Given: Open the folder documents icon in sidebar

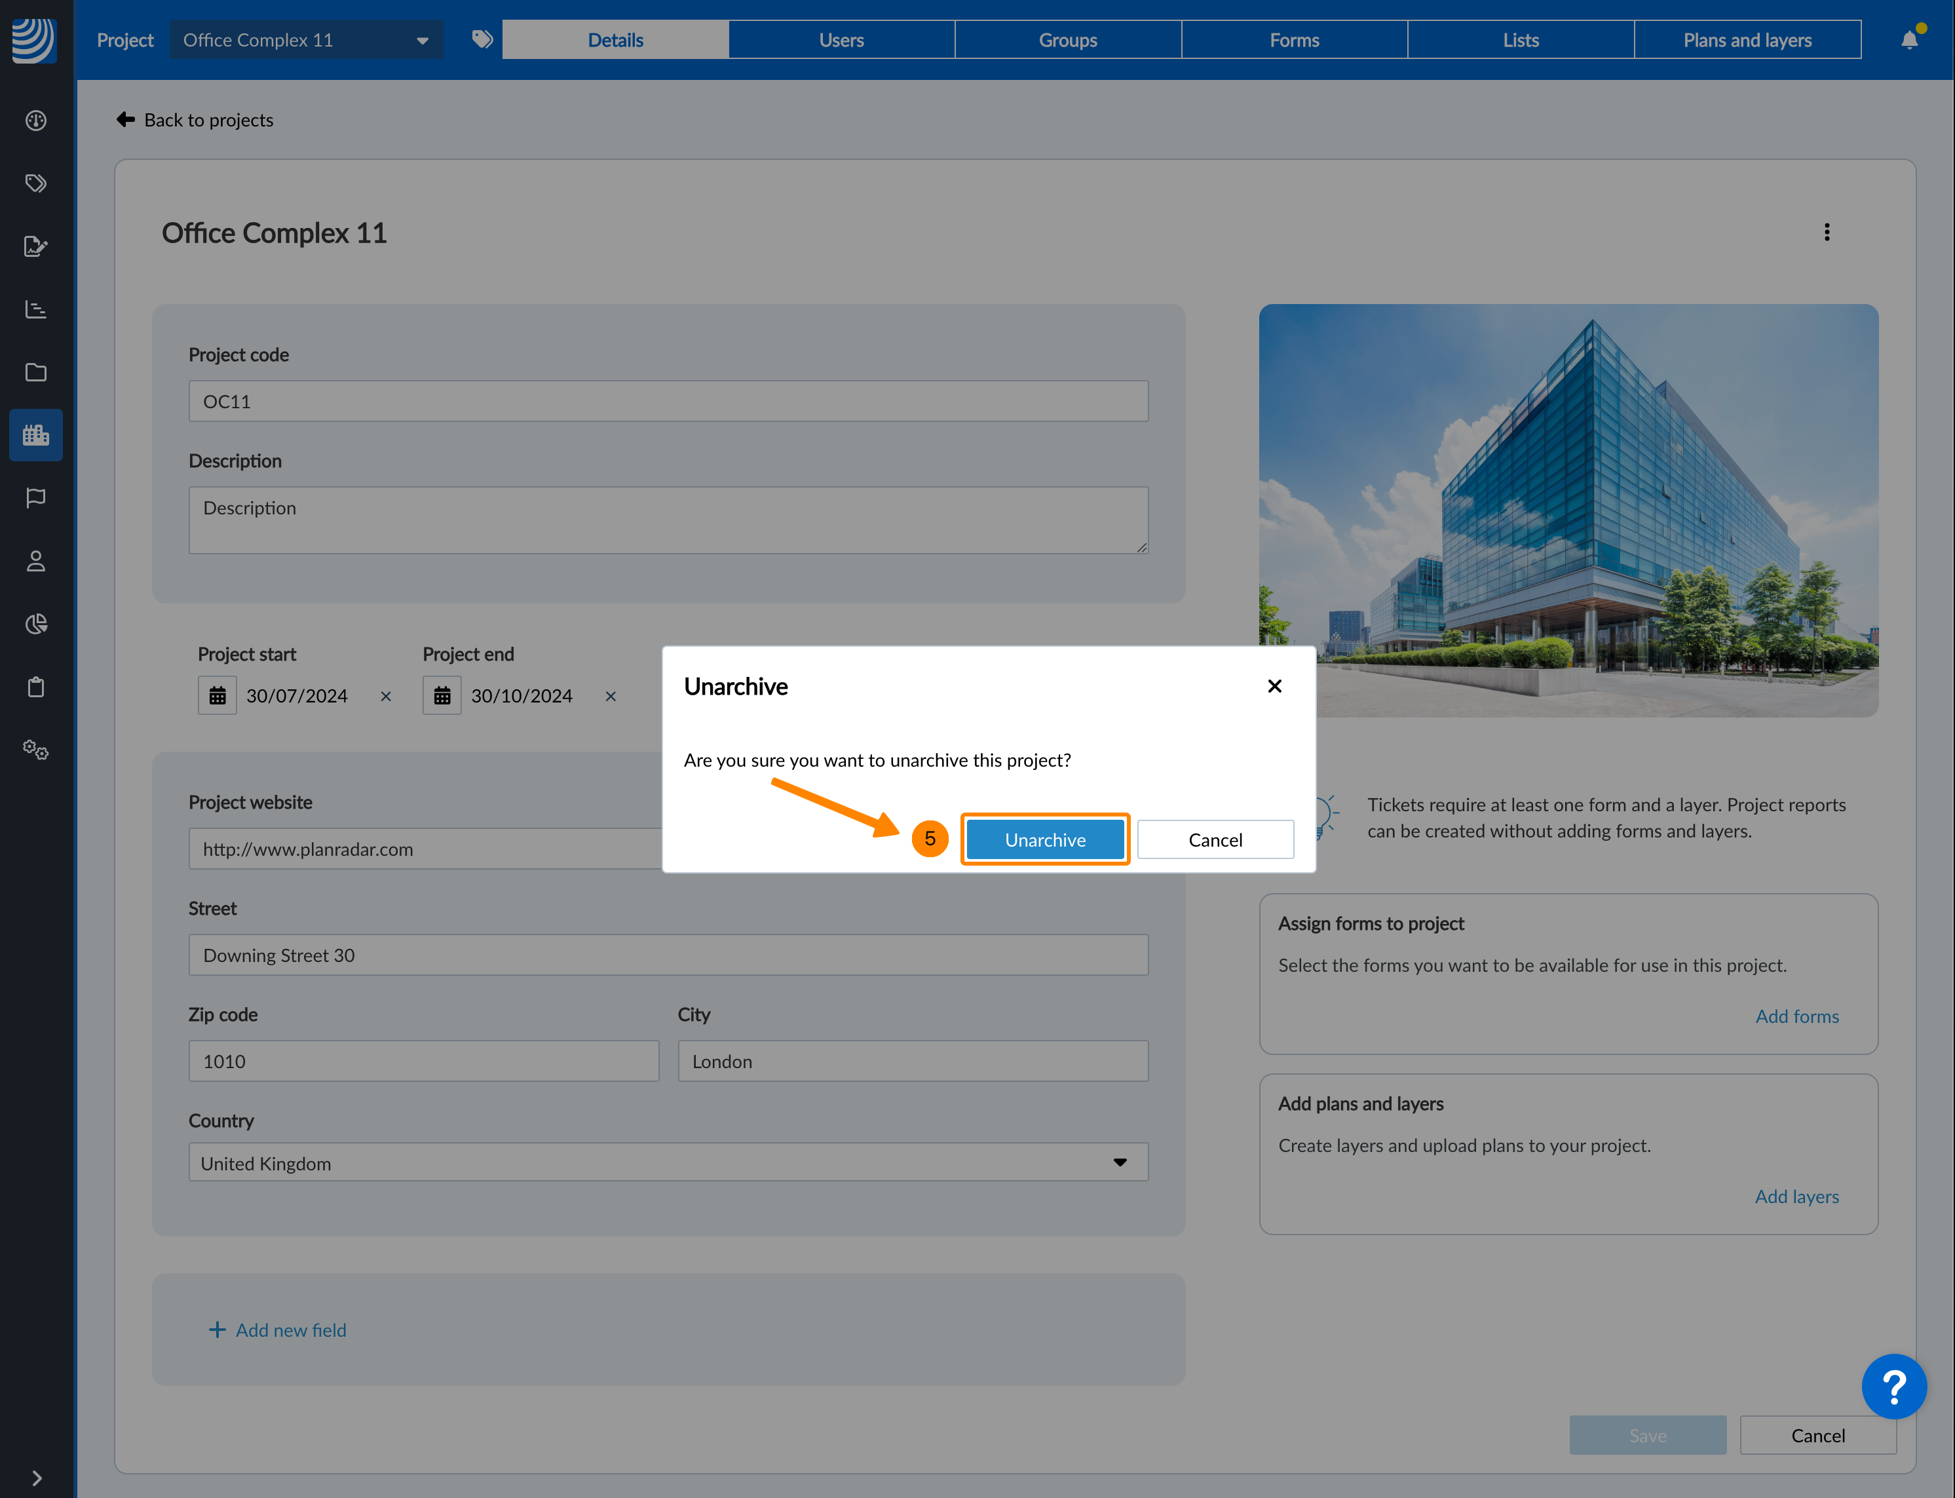Looking at the screenshot, I should [x=35, y=372].
